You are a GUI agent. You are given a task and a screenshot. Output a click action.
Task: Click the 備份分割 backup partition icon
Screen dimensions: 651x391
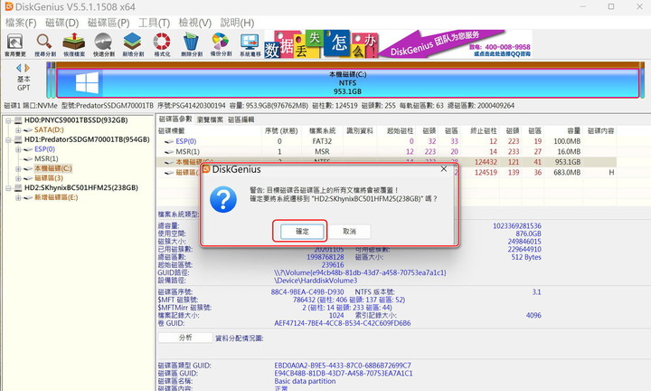click(x=221, y=44)
